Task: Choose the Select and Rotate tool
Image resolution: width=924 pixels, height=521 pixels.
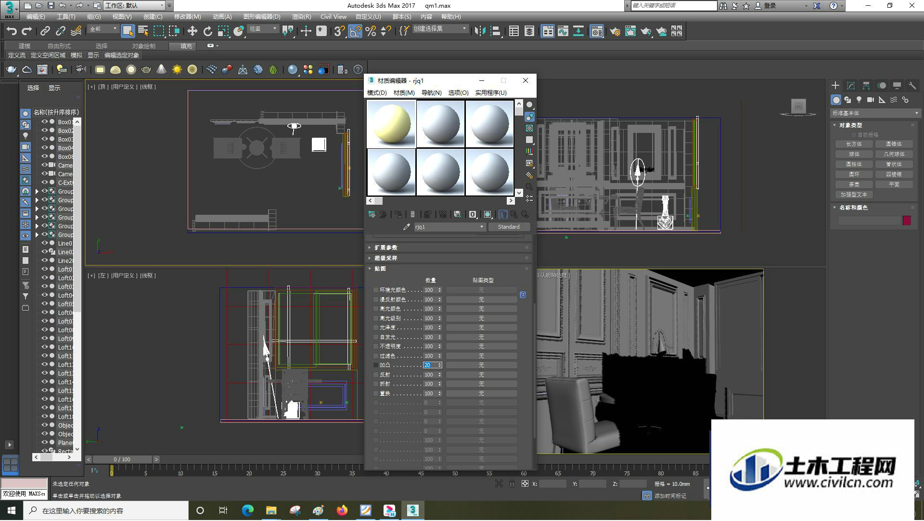Action: tap(207, 31)
